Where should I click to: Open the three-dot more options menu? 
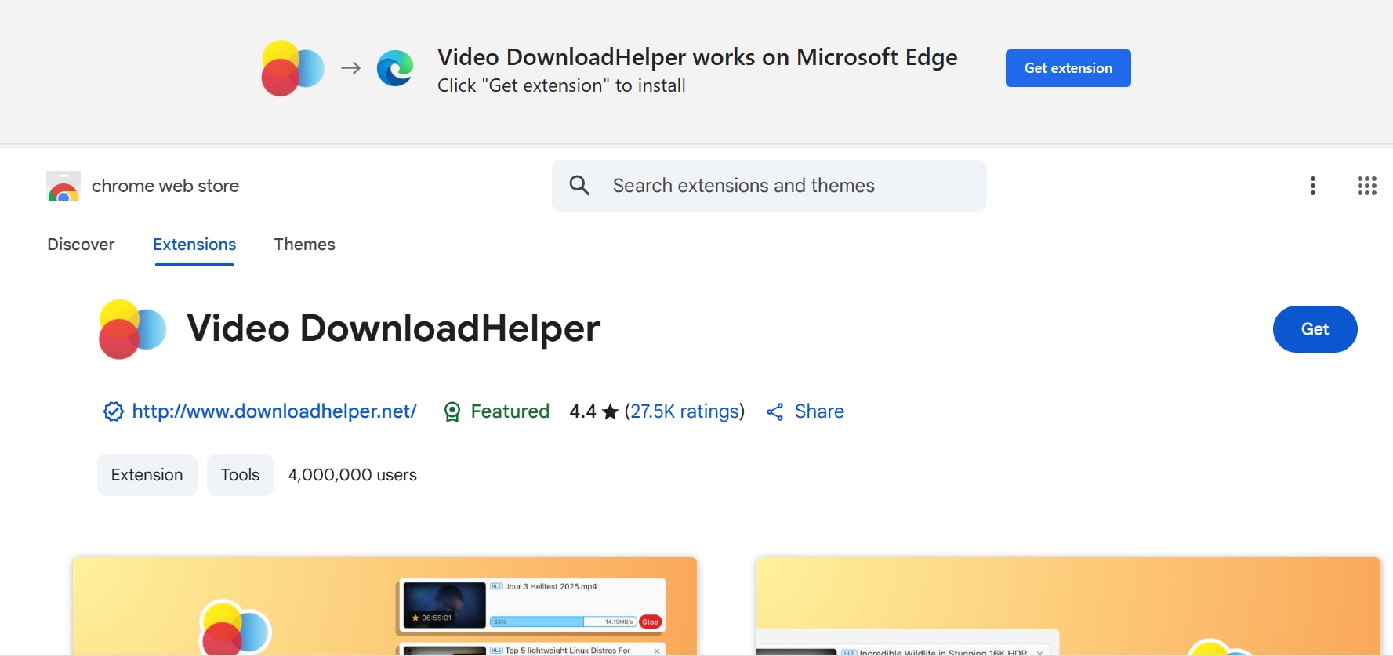pos(1313,186)
